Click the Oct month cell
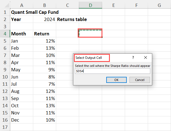The width and height of the screenshot is (171, 131). tap(22, 106)
